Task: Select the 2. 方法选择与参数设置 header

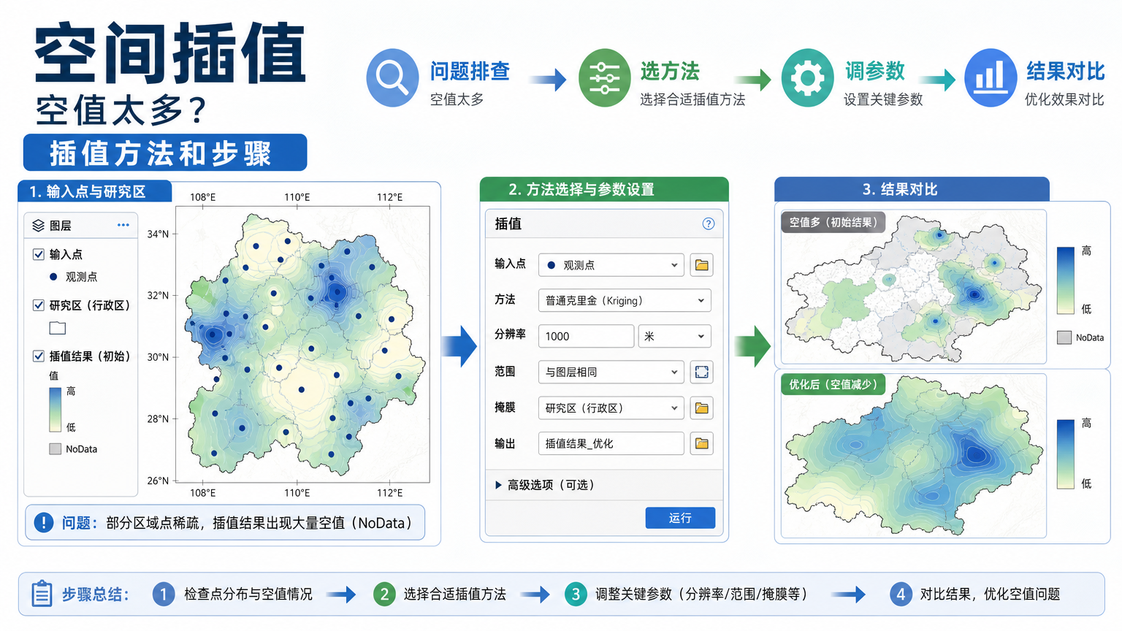Action: (604, 189)
